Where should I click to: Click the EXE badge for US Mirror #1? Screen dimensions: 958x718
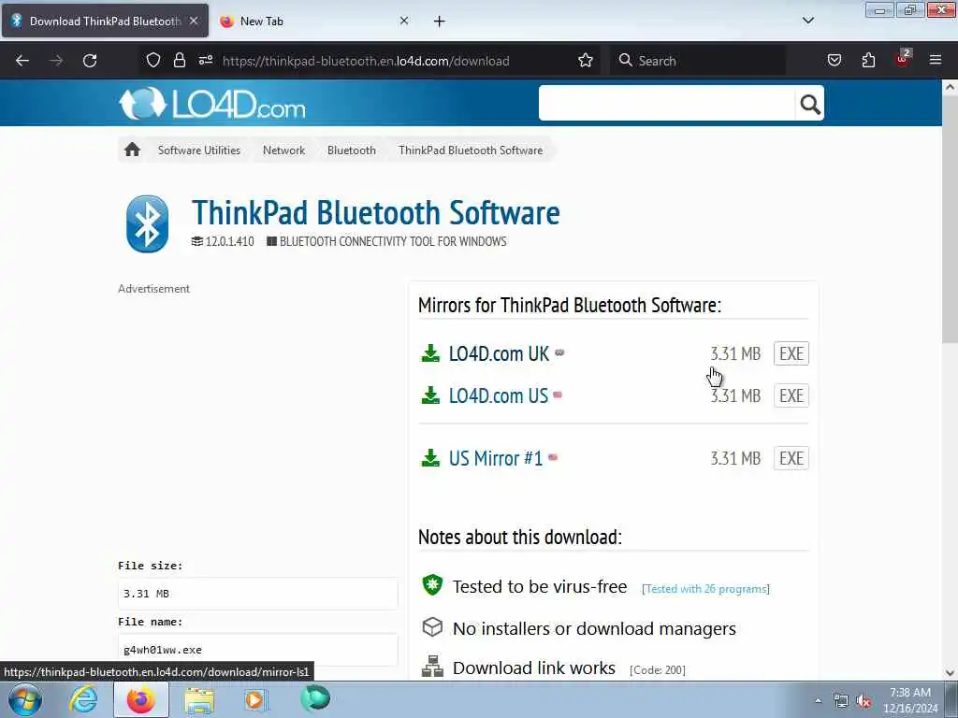791,458
